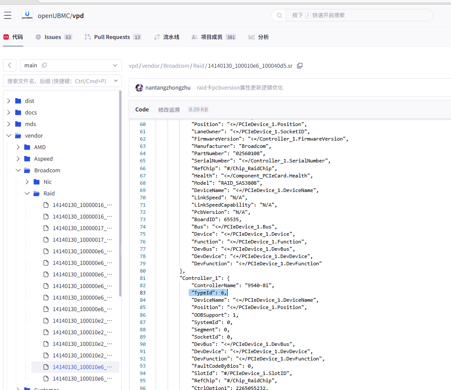Image resolution: width=451 pixels, height=390 pixels.
Task: Open the 分析 analytics tab
Action: pyautogui.click(x=259, y=37)
